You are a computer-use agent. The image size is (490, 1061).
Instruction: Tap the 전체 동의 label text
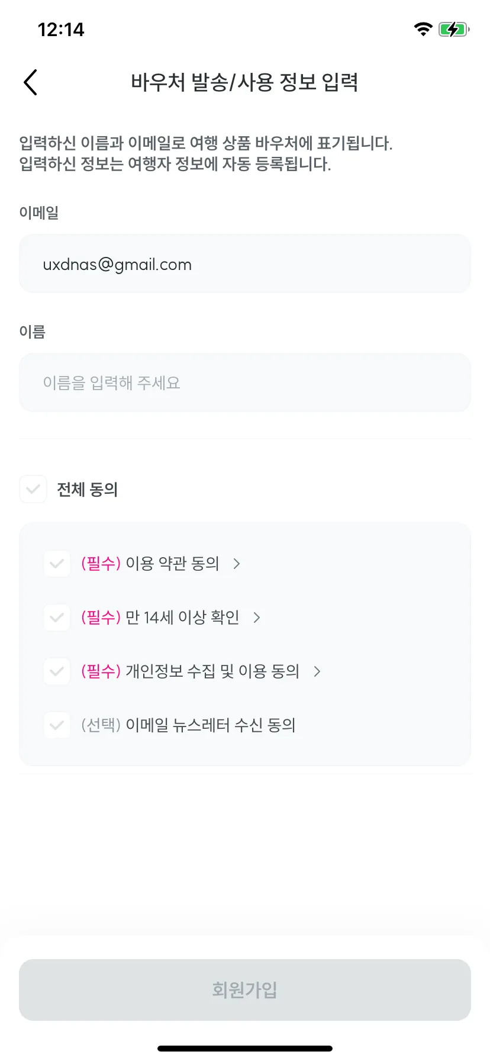tap(88, 490)
